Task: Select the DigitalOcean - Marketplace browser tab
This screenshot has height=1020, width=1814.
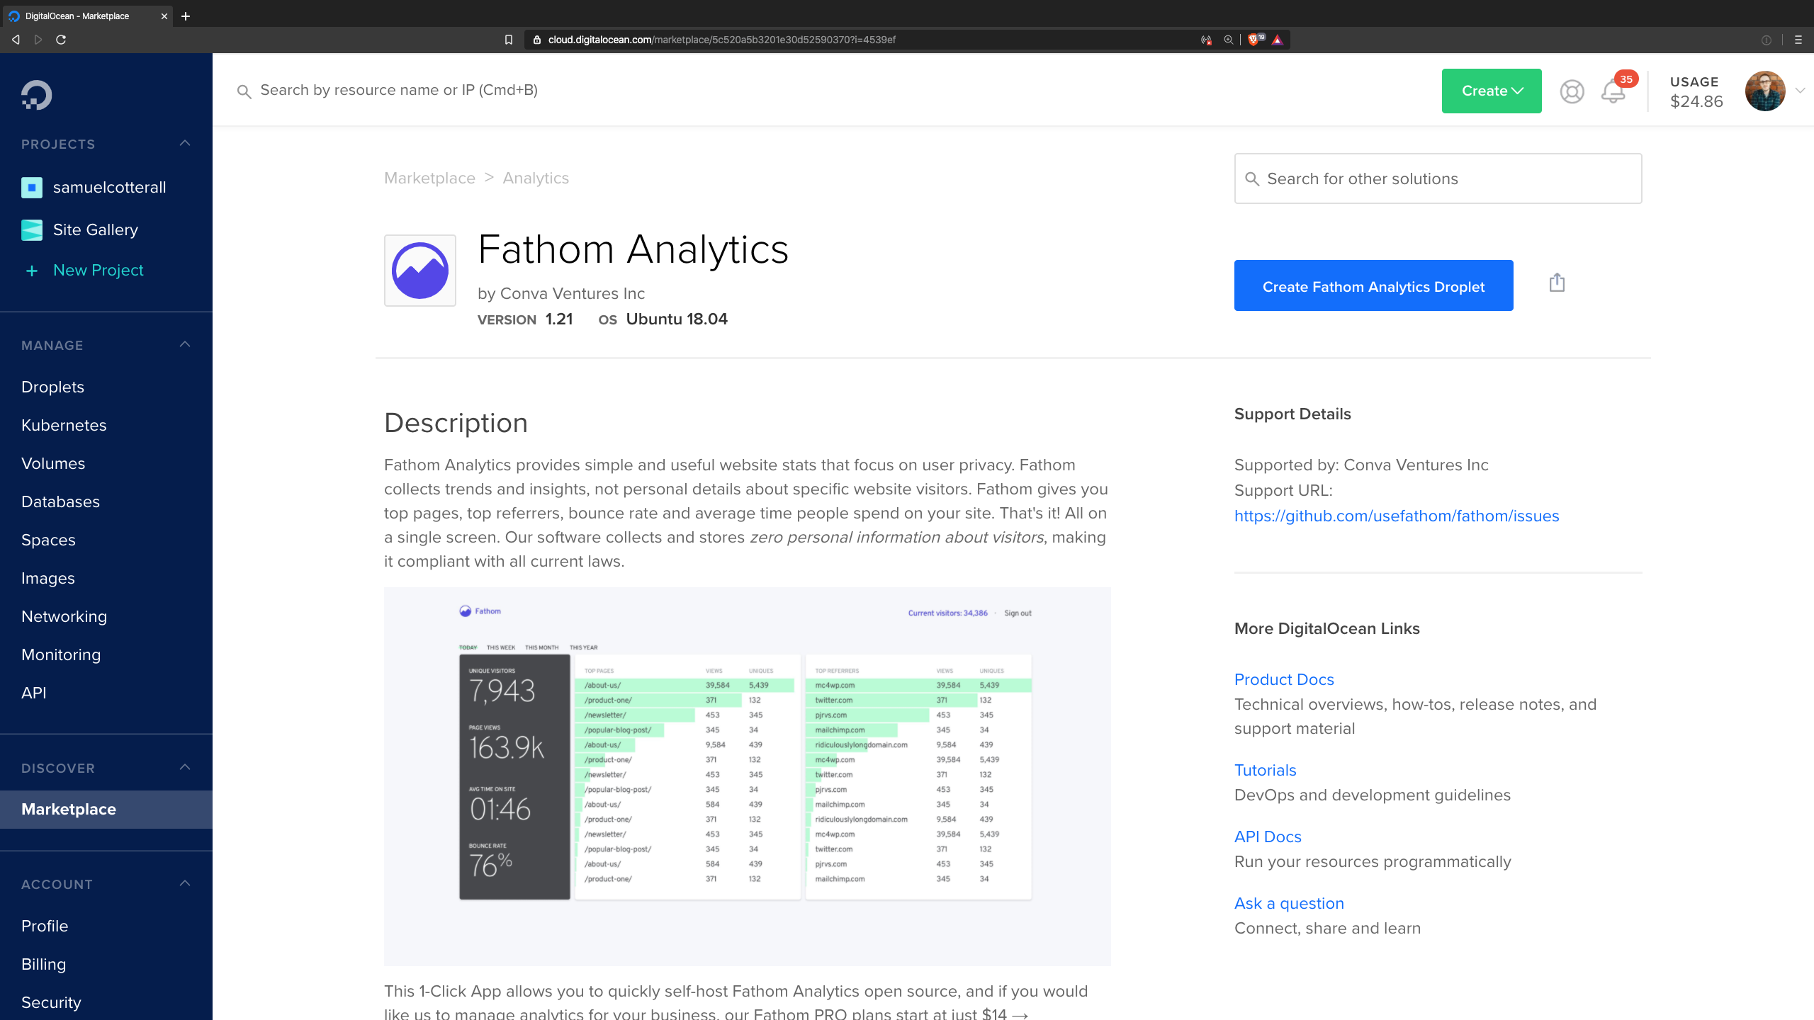Action: pos(78,16)
